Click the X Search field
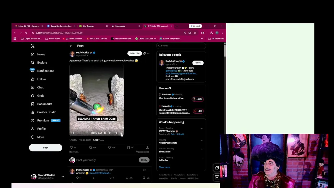334x188 pixels. pos(181,46)
